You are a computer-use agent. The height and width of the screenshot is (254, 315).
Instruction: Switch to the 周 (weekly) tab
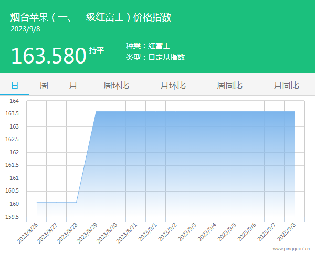point(44,85)
